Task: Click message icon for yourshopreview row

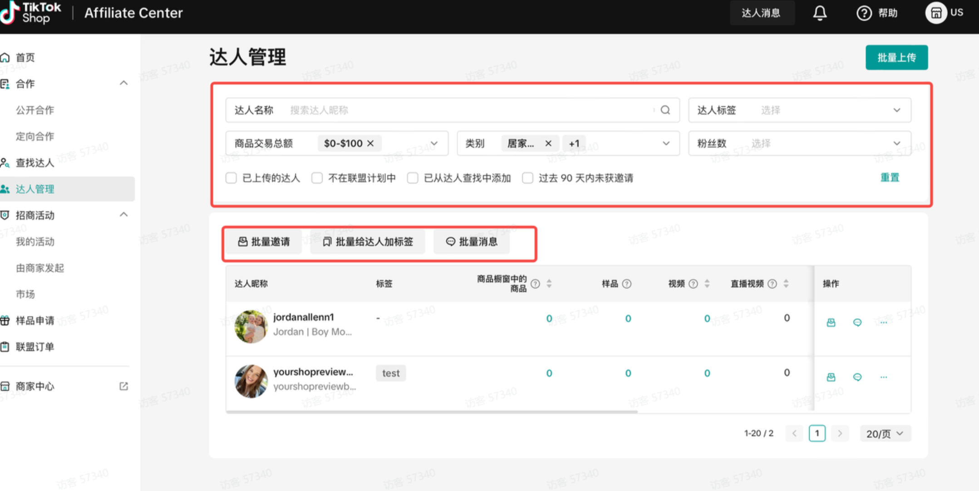Action: coord(857,377)
